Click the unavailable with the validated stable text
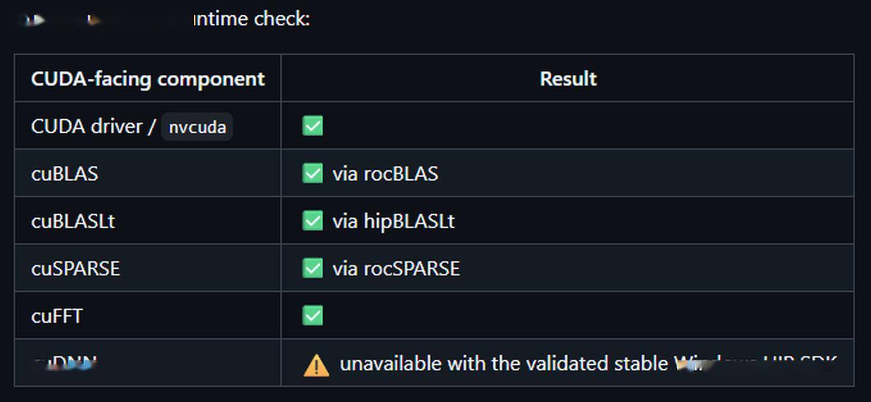Image resolution: width=871 pixels, height=402 pixels. 504,364
